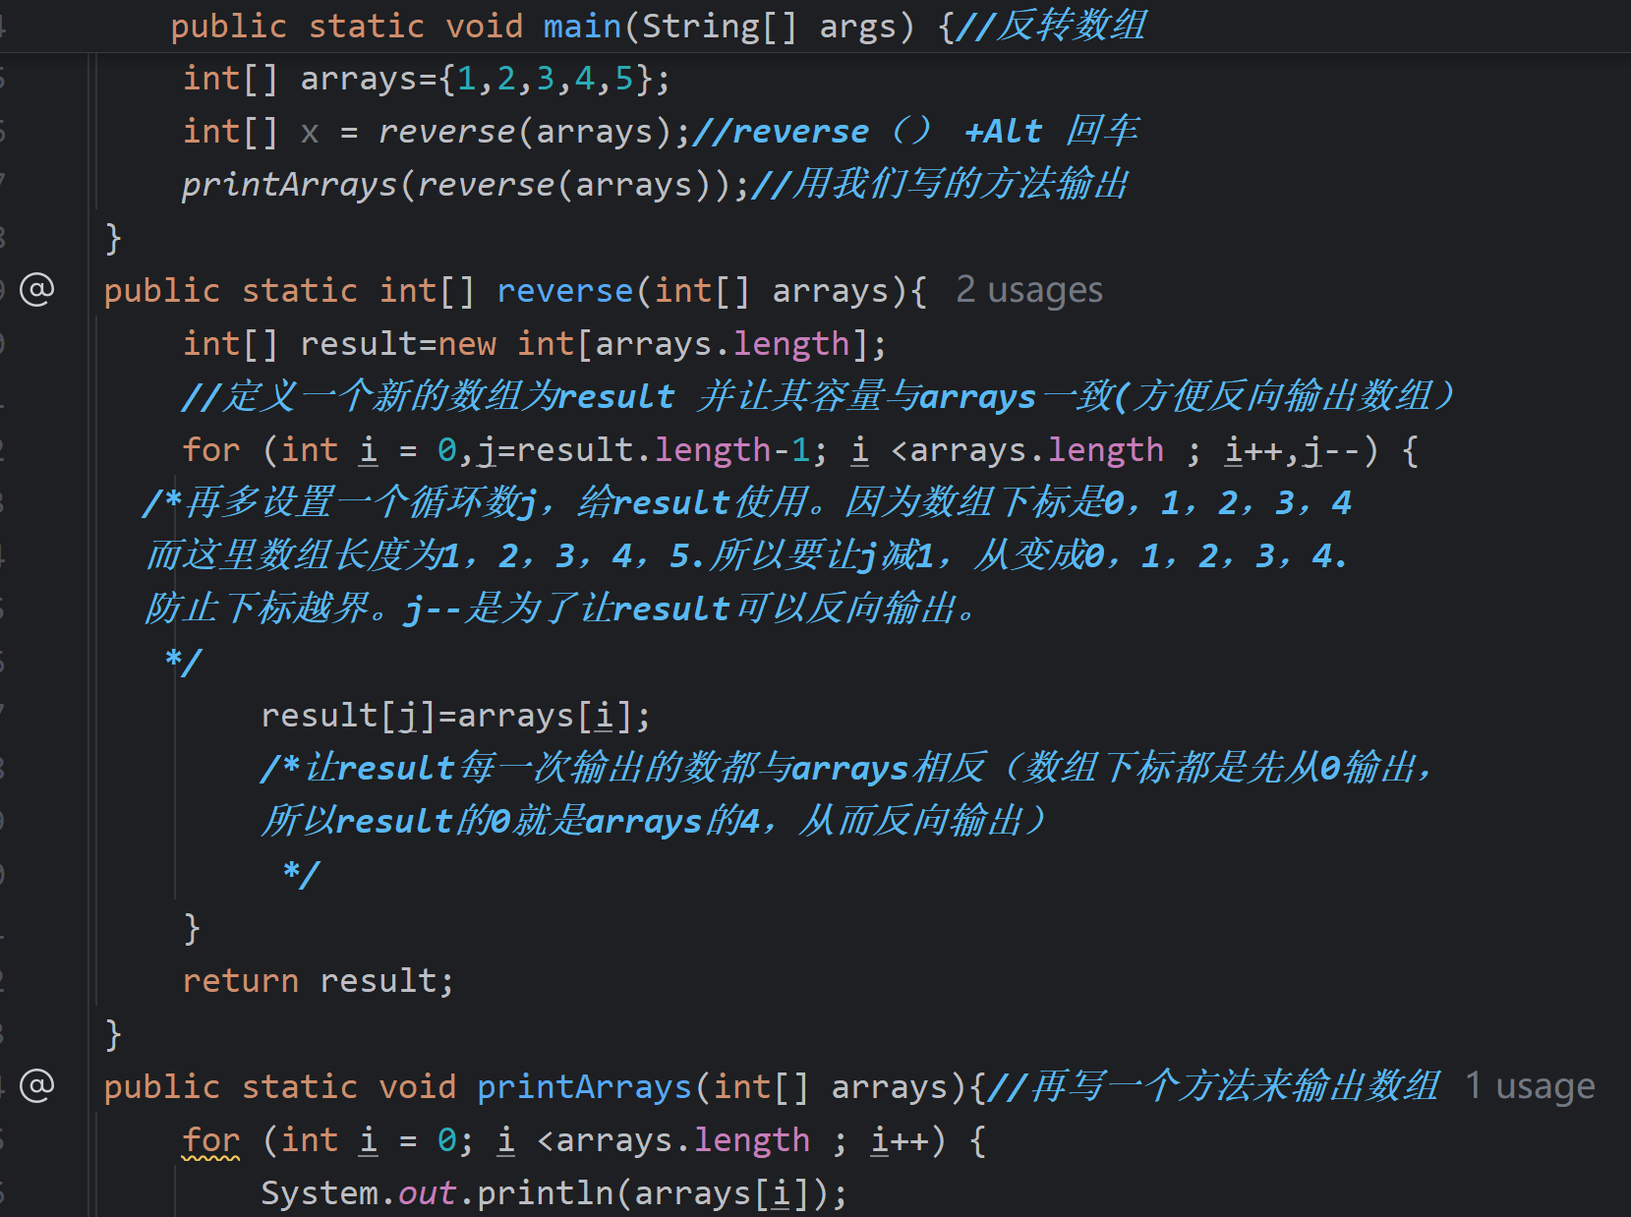Click the 'main' method name
This screenshot has height=1217, width=1631.
click(582, 26)
